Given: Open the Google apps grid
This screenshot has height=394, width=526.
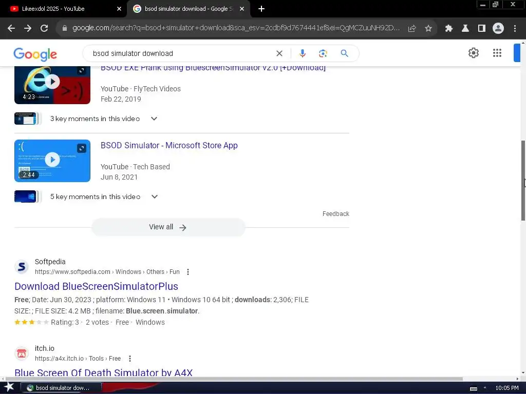Looking at the screenshot, I should (x=497, y=53).
